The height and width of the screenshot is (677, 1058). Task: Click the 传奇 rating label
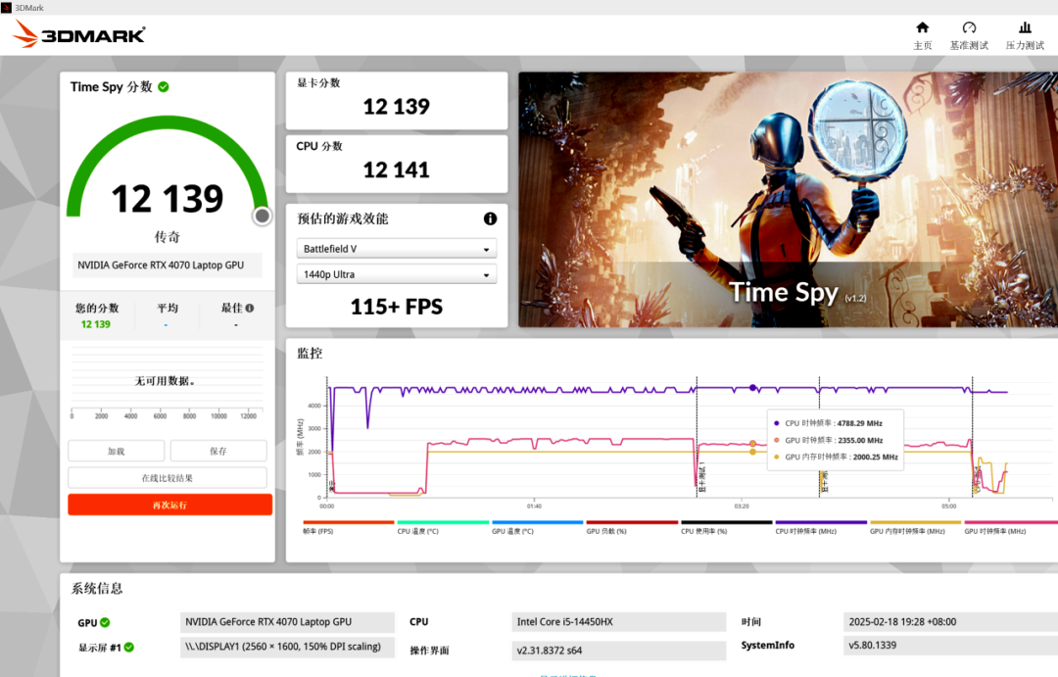(x=168, y=237)
